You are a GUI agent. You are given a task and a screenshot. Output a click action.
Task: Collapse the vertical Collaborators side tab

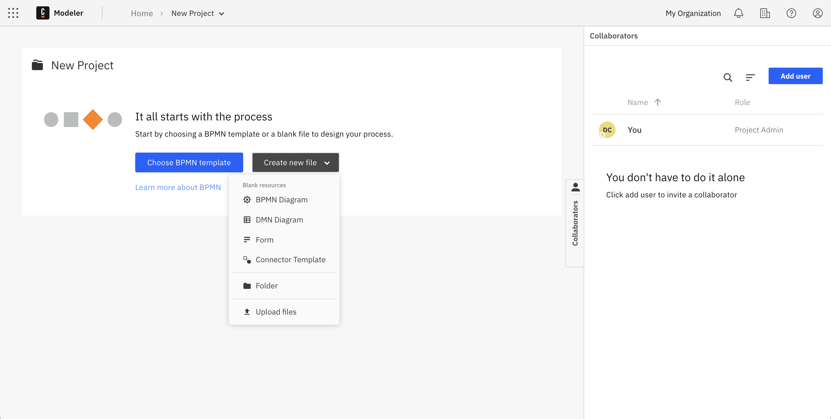pyautogui.click(x=575, y=223)
